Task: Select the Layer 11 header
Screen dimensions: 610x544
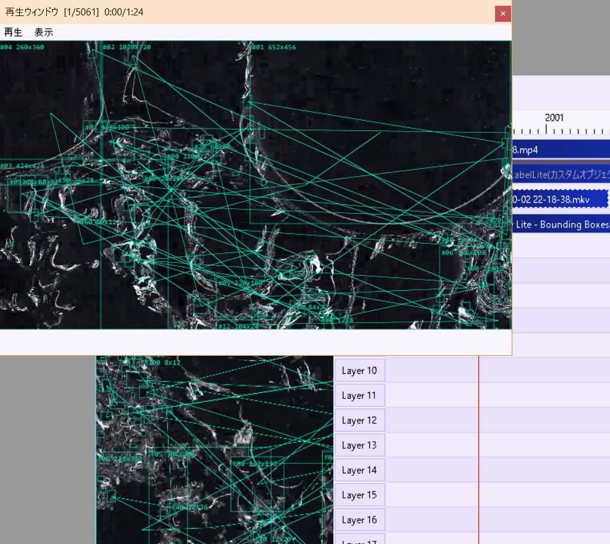Action: tap(360, 396)
